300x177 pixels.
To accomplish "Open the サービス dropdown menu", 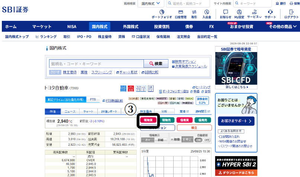I will 255,14.
